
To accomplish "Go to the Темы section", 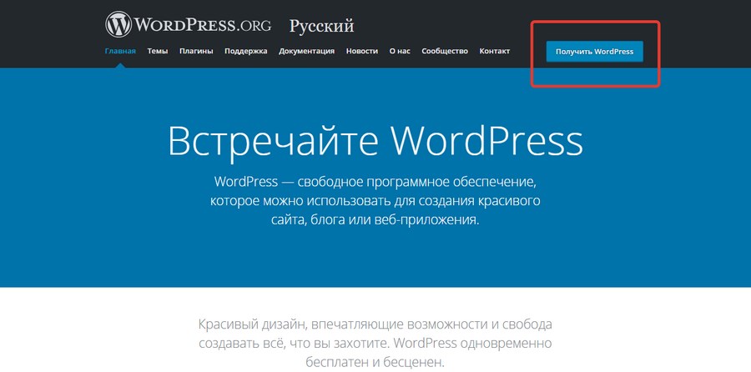I will (158, 51).
